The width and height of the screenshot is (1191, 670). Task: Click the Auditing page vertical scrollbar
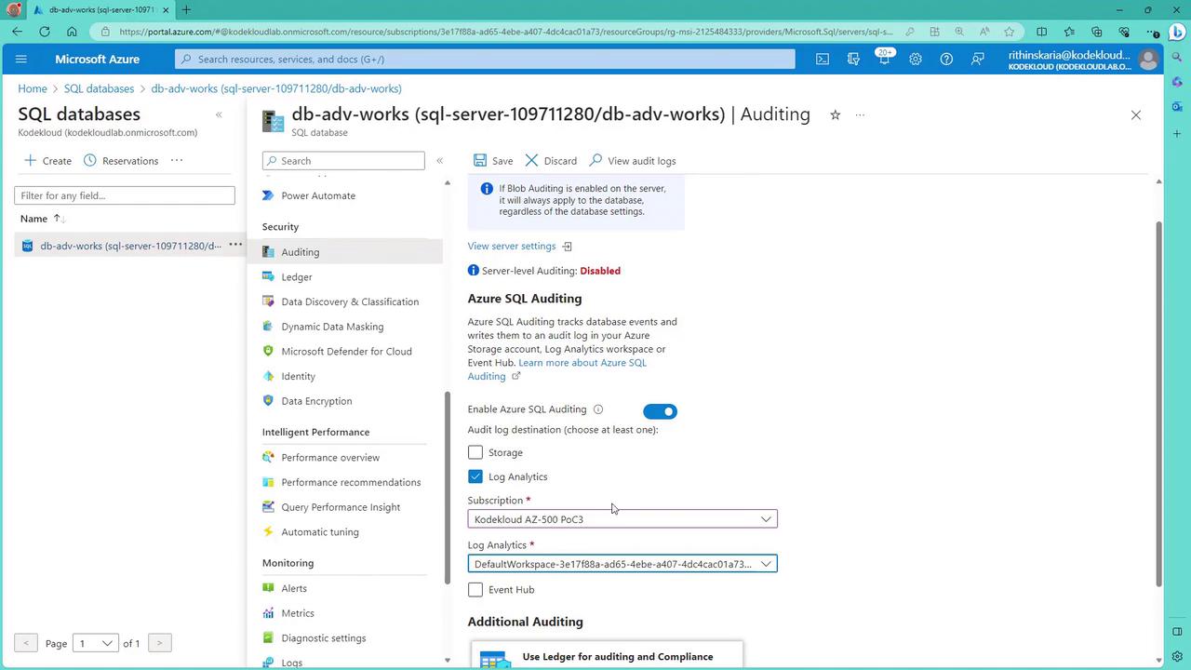(x=1158, y=404)
